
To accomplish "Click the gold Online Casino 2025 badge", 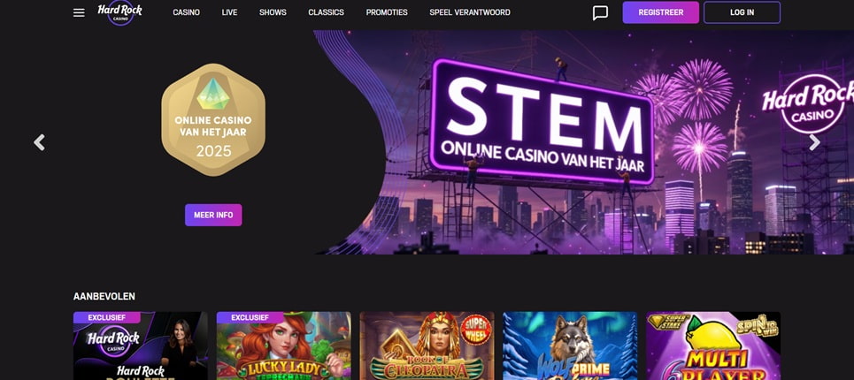I will pos(213,119).
